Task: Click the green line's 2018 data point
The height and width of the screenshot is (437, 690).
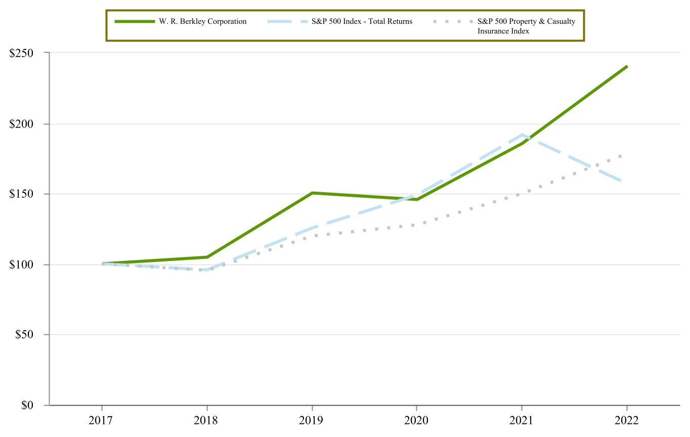Action: (x=207, y=257)
